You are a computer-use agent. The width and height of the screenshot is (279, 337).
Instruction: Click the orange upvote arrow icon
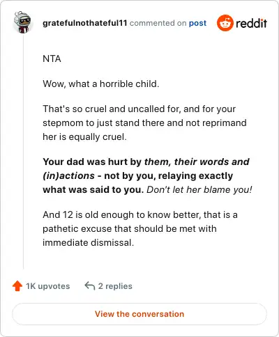(x=17, y=286)
